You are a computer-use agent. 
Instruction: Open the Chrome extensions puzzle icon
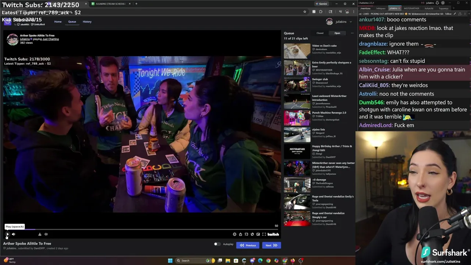(x=321, y=12)
